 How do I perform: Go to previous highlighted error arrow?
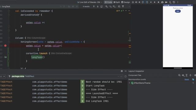tap(126, 11)
